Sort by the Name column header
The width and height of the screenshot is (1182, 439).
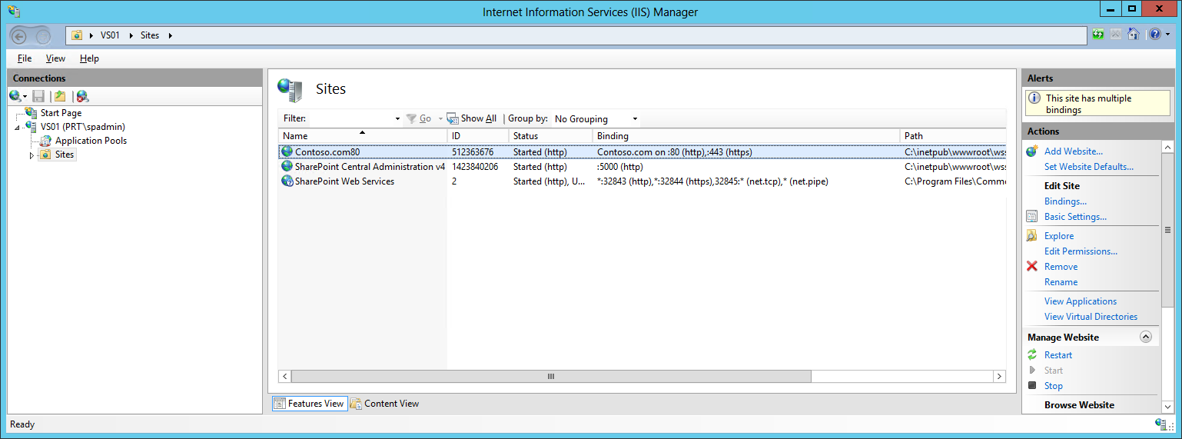pyautogui.click(x=362, y=136)
